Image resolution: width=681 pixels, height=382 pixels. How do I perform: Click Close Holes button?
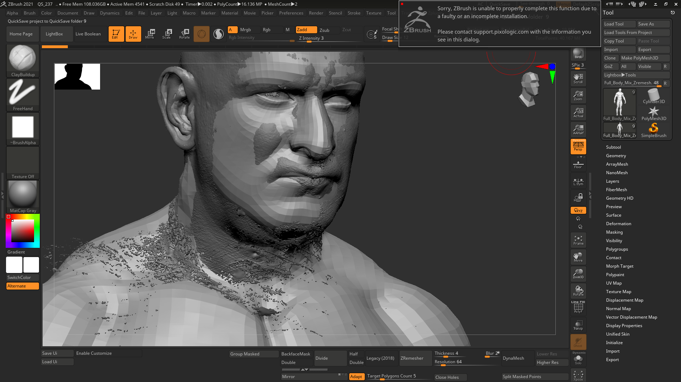(x=450, y=377)
